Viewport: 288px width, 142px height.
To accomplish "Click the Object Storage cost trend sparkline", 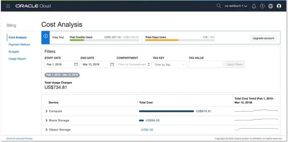I will click(256, 129).
